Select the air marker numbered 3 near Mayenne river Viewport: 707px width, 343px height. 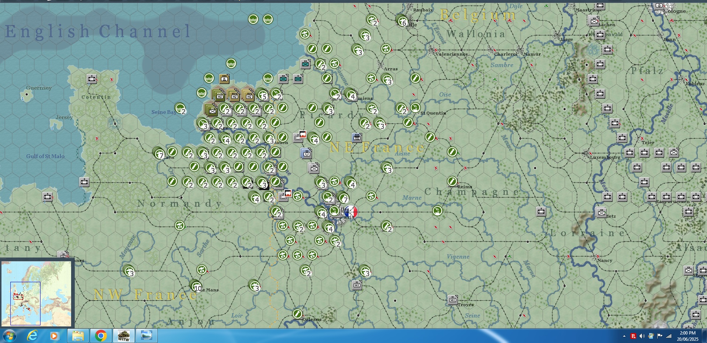coord(129,271)
